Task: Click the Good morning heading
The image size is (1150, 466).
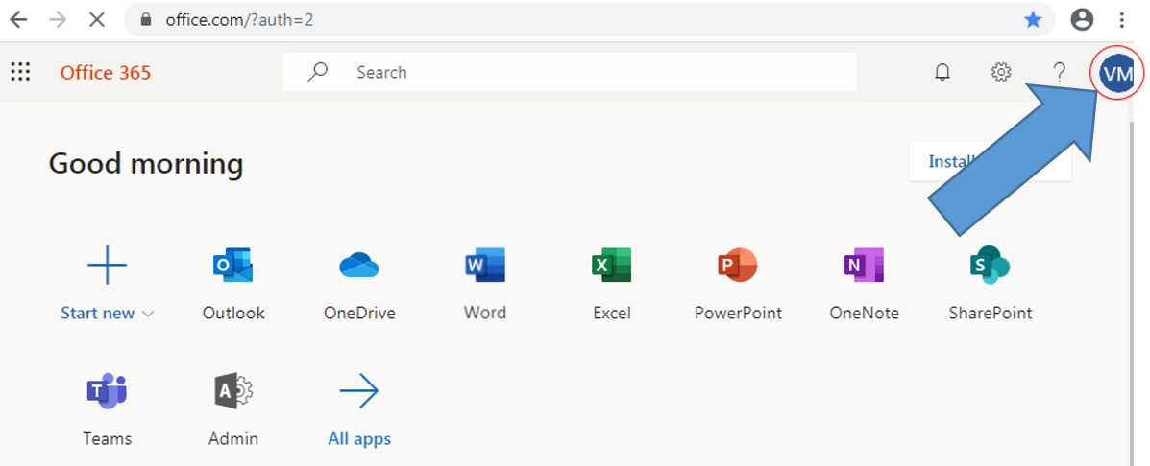Action: point(146,163)
